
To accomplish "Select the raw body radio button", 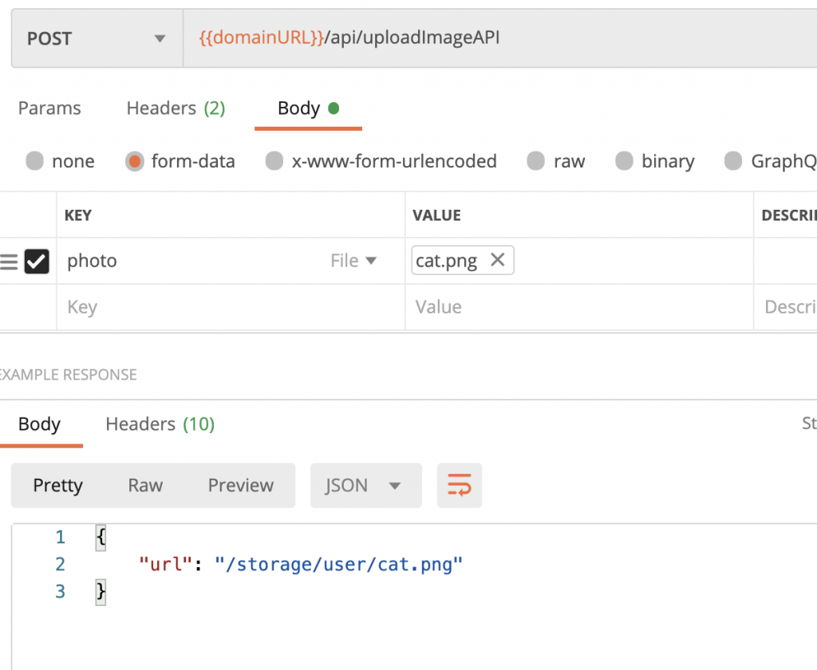I will pos(536,162).
